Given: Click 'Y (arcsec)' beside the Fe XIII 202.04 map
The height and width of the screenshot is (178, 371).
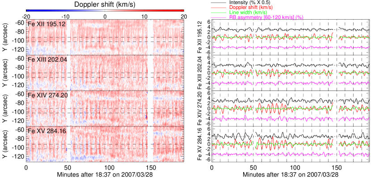Looking at the screenshot, I should point(5,73).
